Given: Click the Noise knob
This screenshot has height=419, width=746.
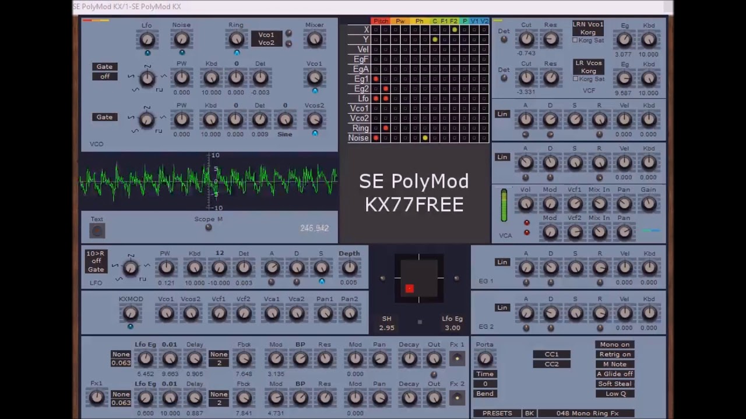Looking at the screenshot, I should coord(181,39).
